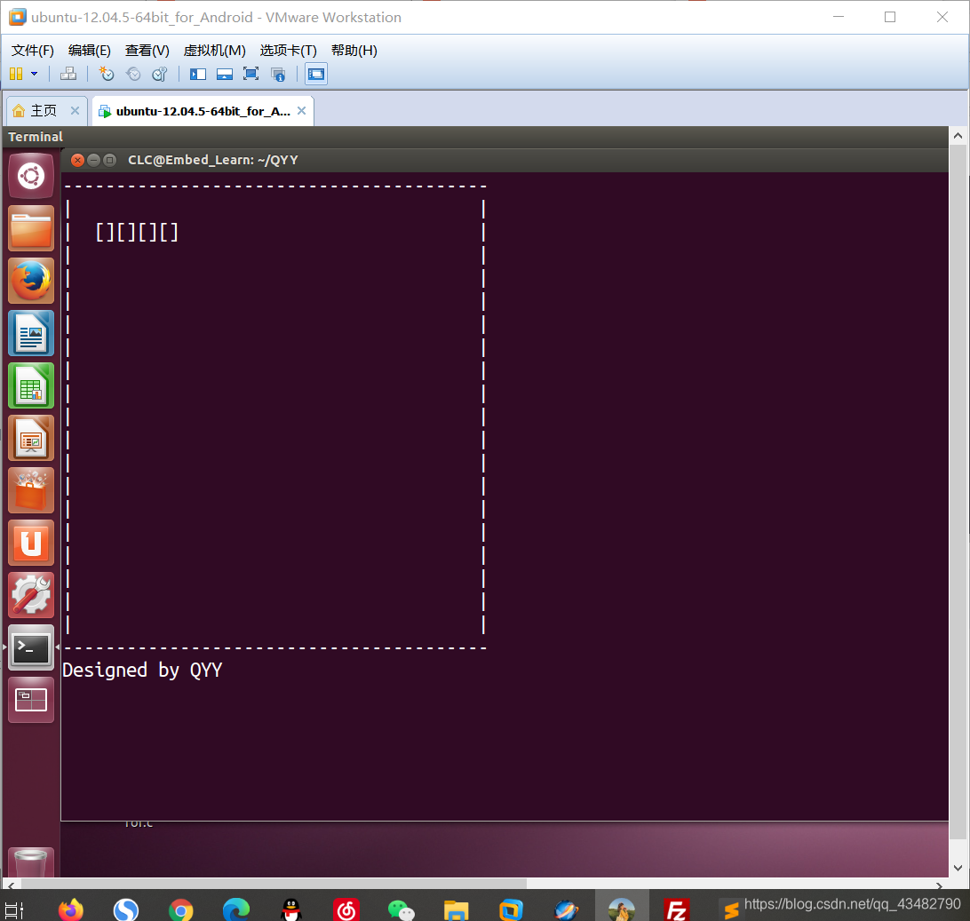This screenshot has width=970, height=921.
Task: Open WeChat from the taskbar
Action: click(401, 910)
